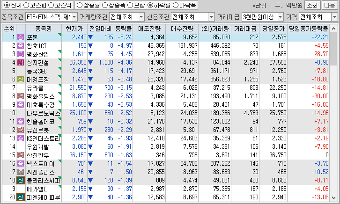This screenshot has width=340, height=204.
Task: Click the 경 badge icon beside 한진칼우
Action: 21,155
